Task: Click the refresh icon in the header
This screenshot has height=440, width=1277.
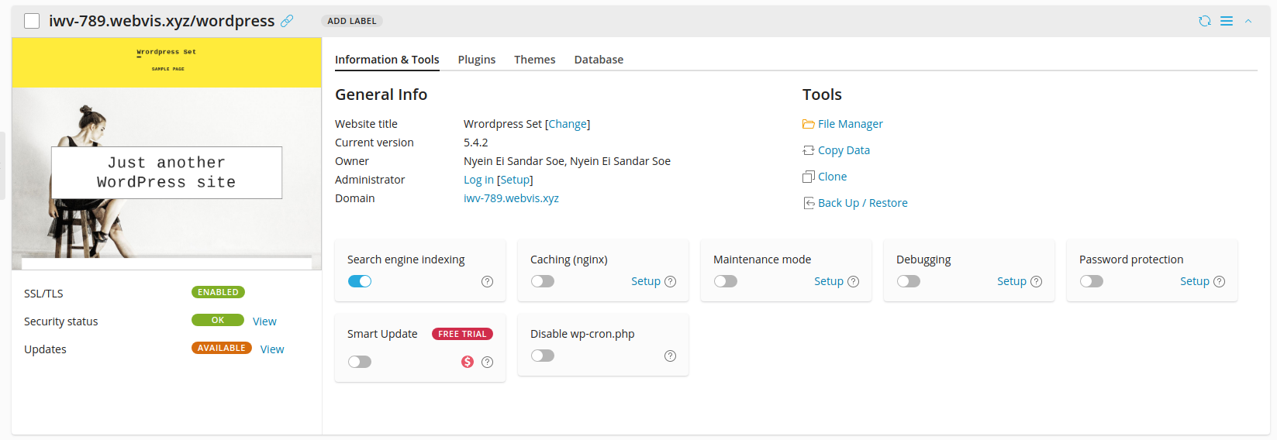Action: point(1204,21)
